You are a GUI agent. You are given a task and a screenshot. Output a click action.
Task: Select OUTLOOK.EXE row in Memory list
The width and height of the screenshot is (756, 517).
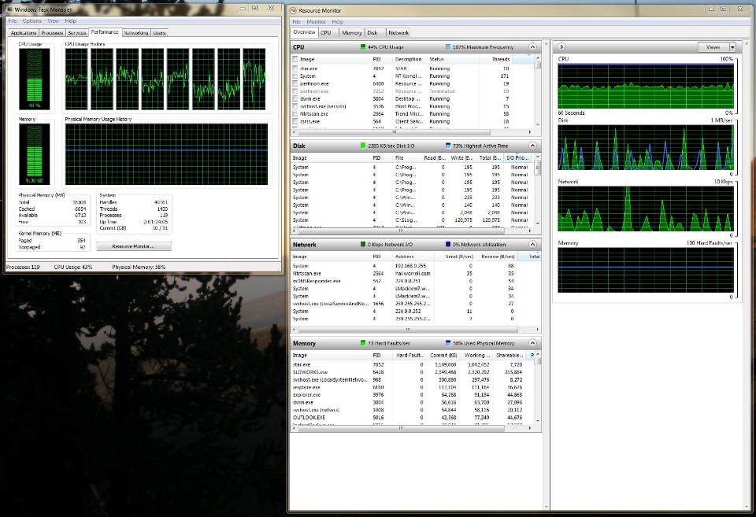tap(411, 417)
